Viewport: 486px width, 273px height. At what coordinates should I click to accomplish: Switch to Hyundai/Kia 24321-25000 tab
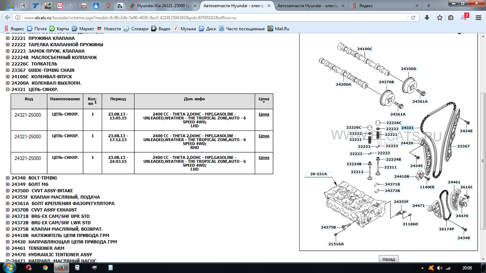pos(163,6)
